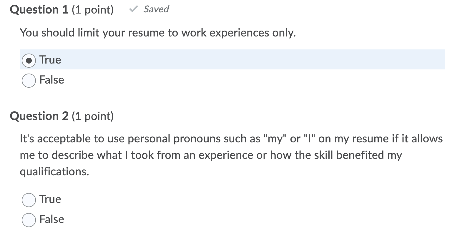Click the empty False circle below the selected answer

(x=29, y=80)
